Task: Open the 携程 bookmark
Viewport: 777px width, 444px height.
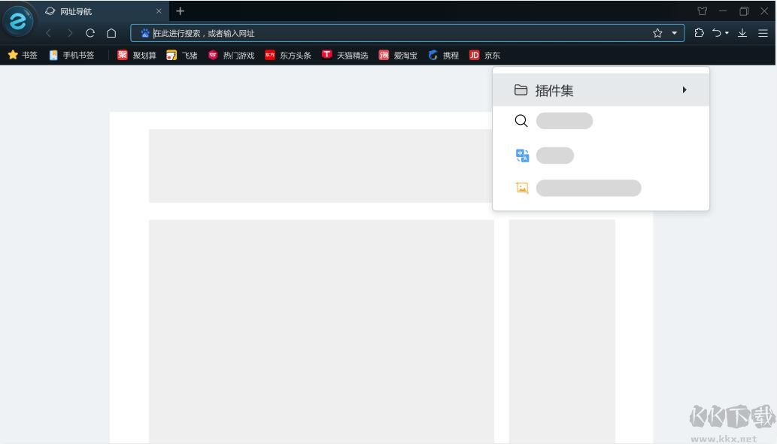Action: tap(444, 55)
